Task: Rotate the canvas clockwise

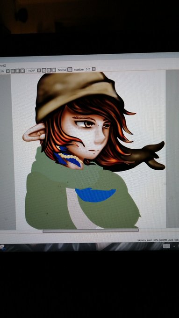Action: [49, 70]
